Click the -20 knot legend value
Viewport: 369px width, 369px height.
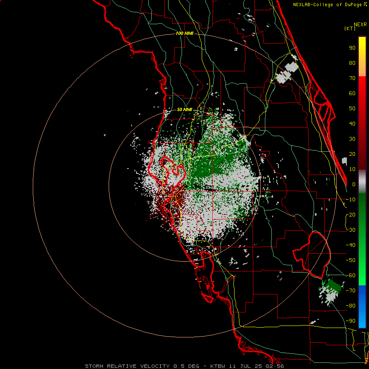[x=351, y=215]
